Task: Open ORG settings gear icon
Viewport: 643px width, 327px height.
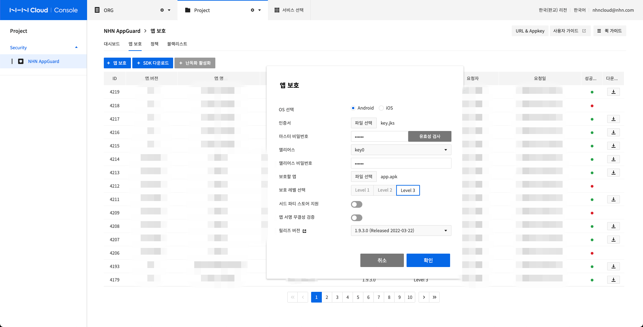Action: [x=162, y=10]
